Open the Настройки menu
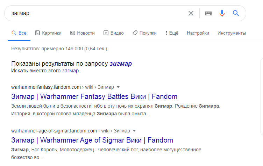Screen dimensions: 263x166 pos(198,33)
